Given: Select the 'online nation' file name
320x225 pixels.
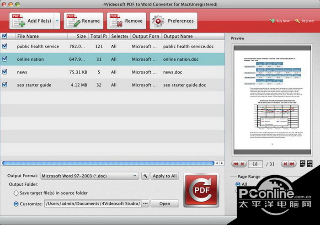Looking at the screenshot, I should [x=31, y=59].
